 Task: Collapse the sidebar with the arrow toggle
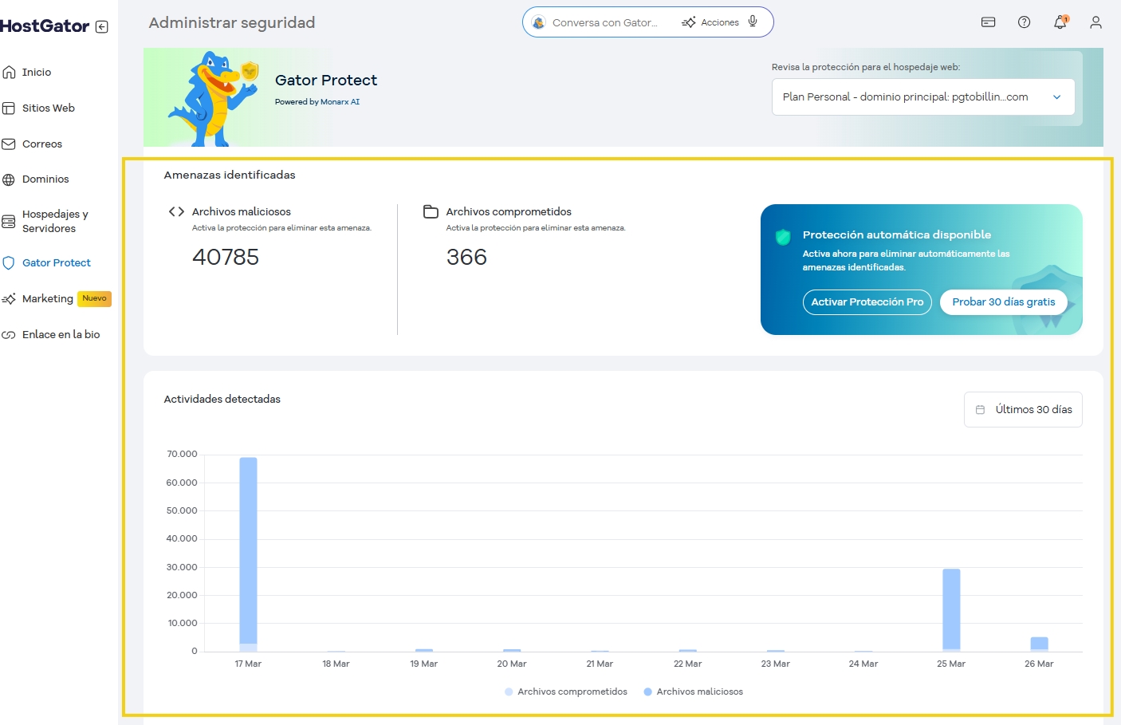(100, 26)
